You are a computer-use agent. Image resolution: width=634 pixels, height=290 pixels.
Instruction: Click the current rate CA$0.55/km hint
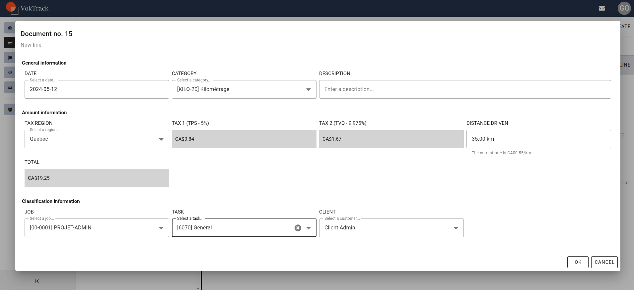[x=502, y=153]
